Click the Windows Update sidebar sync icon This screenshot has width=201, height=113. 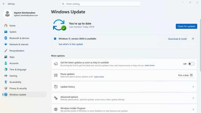pyautogui.click(x=6, y=94)
